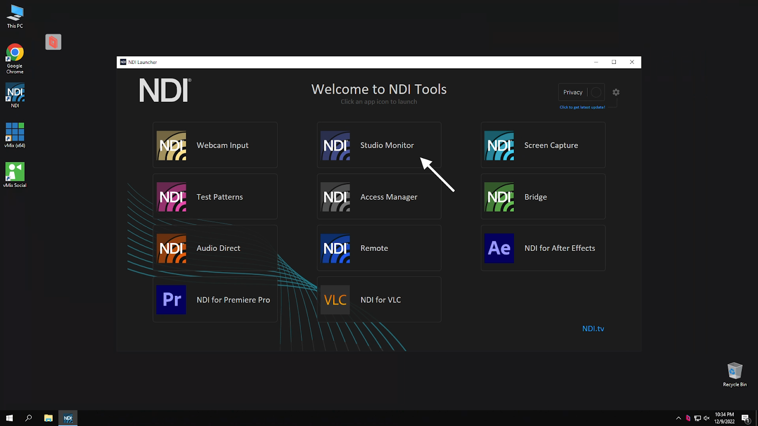This screenshot has height=426, width=758.
Task: Open File Explorer from taskbar
Action: pyautogui.click(x=48, y=418)
